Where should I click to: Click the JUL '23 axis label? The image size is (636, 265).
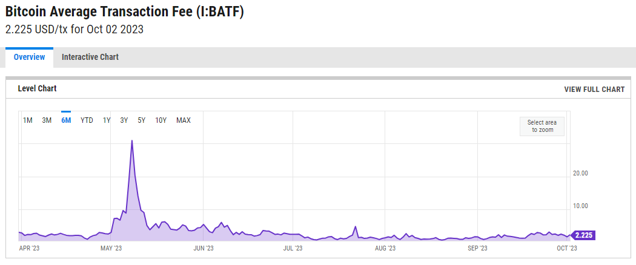(293, 248)
